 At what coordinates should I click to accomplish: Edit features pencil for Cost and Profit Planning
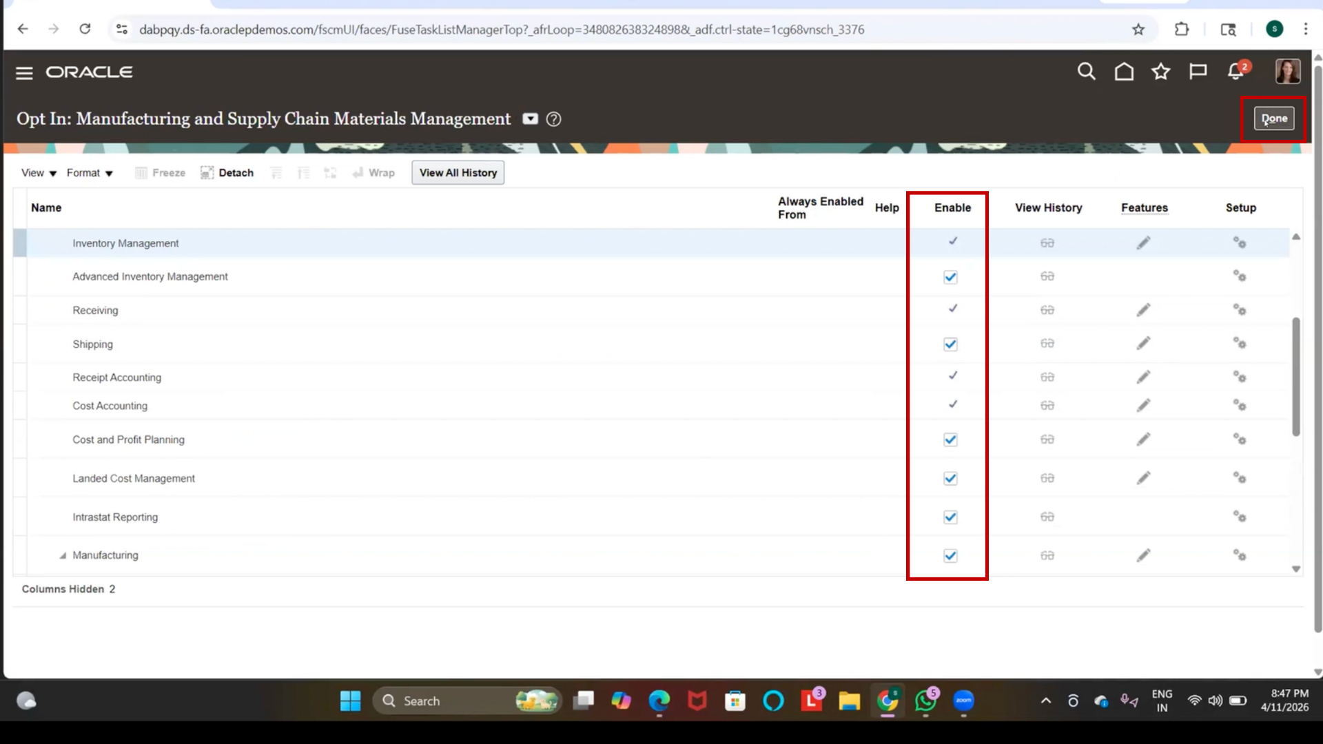[1144, 439]
